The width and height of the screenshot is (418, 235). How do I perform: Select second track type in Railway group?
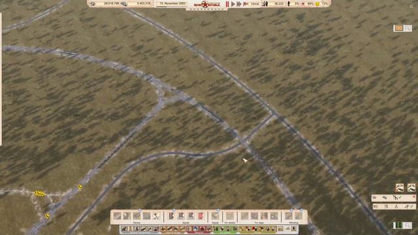click(x=127, y=216)
